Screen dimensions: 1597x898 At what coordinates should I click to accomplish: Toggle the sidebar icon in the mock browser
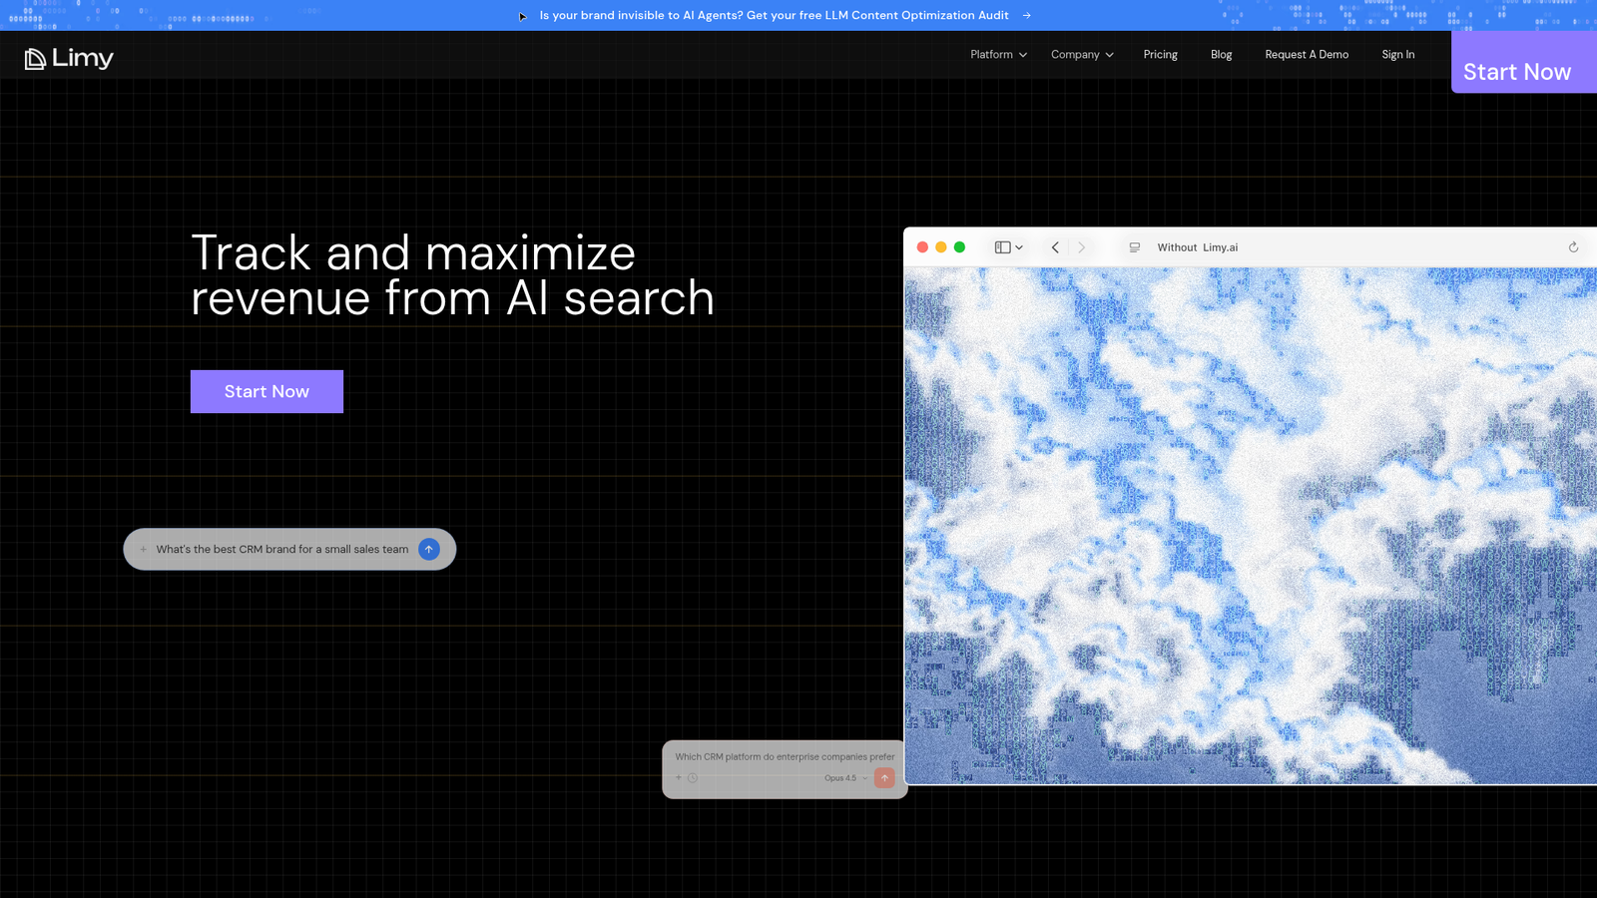(x=1002, y=247)
